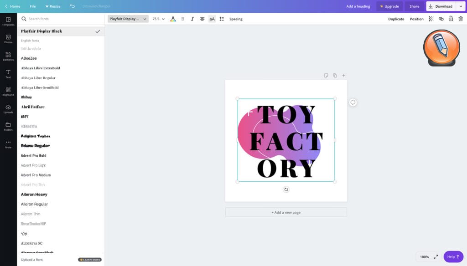The image size is (467, 266).
Task: Duplicate page using copy icon
Action: tap(335, 76)
